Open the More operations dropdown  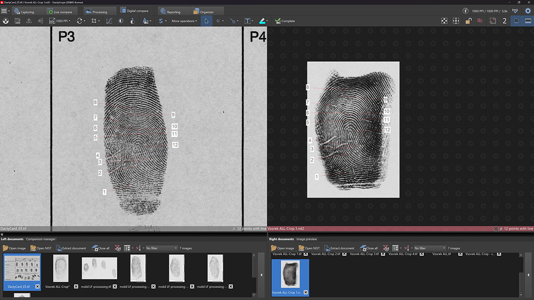point(184,21)
